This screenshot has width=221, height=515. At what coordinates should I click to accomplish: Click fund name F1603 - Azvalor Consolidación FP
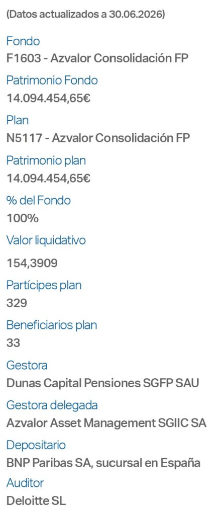[x=97, y=58]
